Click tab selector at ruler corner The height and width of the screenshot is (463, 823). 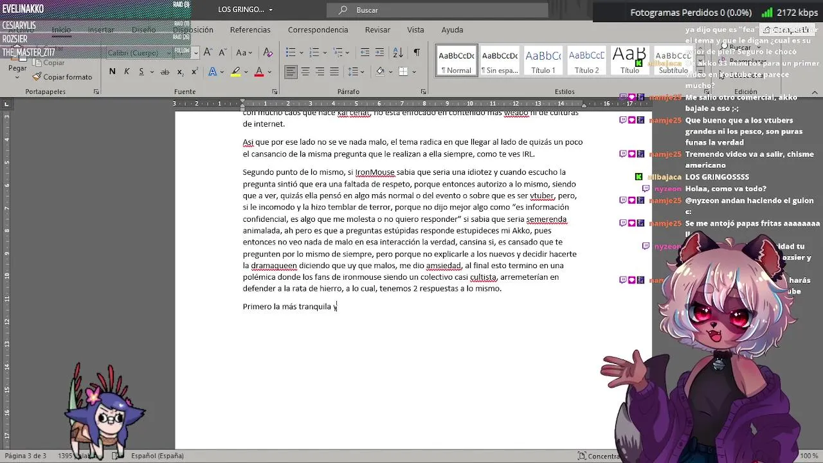6,104
